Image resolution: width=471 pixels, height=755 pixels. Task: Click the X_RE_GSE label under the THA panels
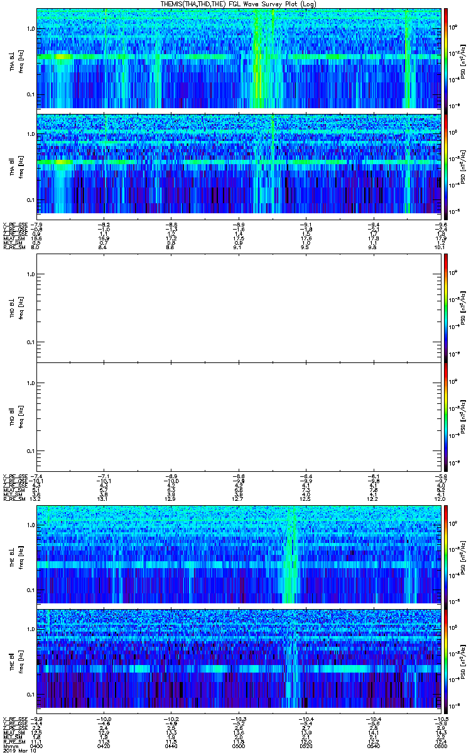coord(14,225)
